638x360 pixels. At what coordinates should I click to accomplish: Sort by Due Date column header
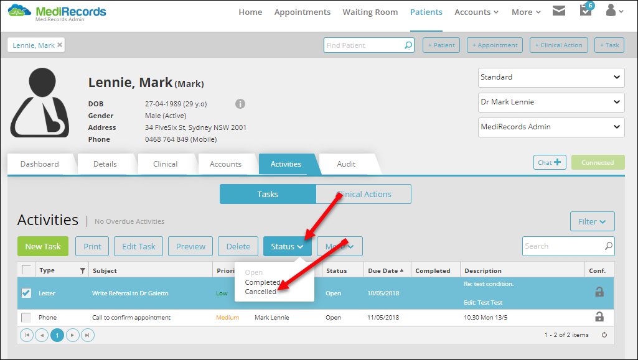click(x=386, y=270)
